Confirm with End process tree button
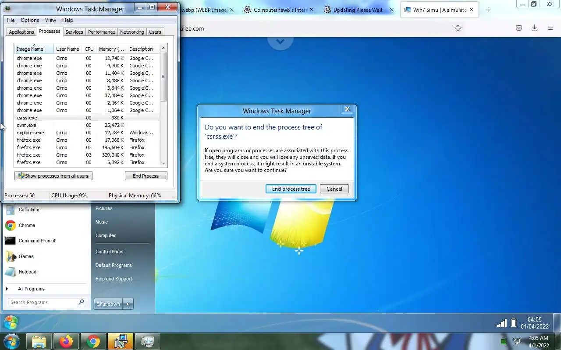Image resolution: width=561 pixels, height=350 pixels. click(x=291, y=189)
